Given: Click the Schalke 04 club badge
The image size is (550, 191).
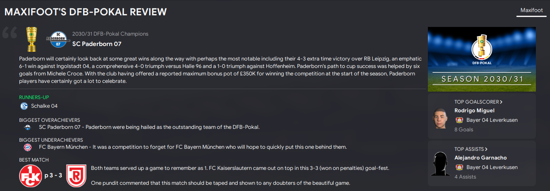Looking at the screenshot, I should [24, 106].
